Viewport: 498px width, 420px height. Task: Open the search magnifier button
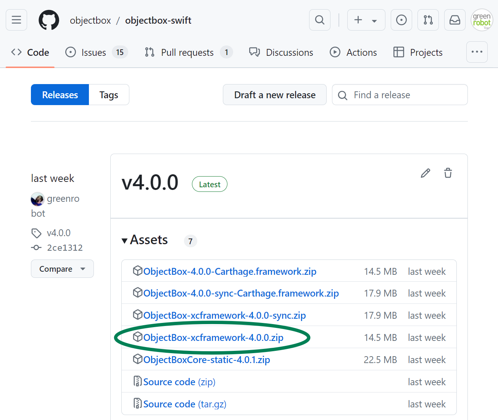[320, 20]
